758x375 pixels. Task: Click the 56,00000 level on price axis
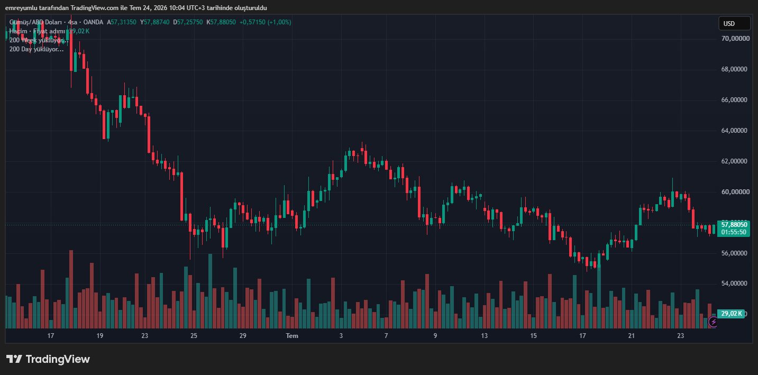coord(735,253)
